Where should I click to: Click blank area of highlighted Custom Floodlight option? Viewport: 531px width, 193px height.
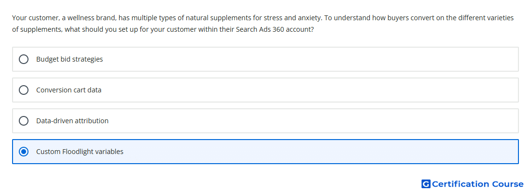[305, 152]
